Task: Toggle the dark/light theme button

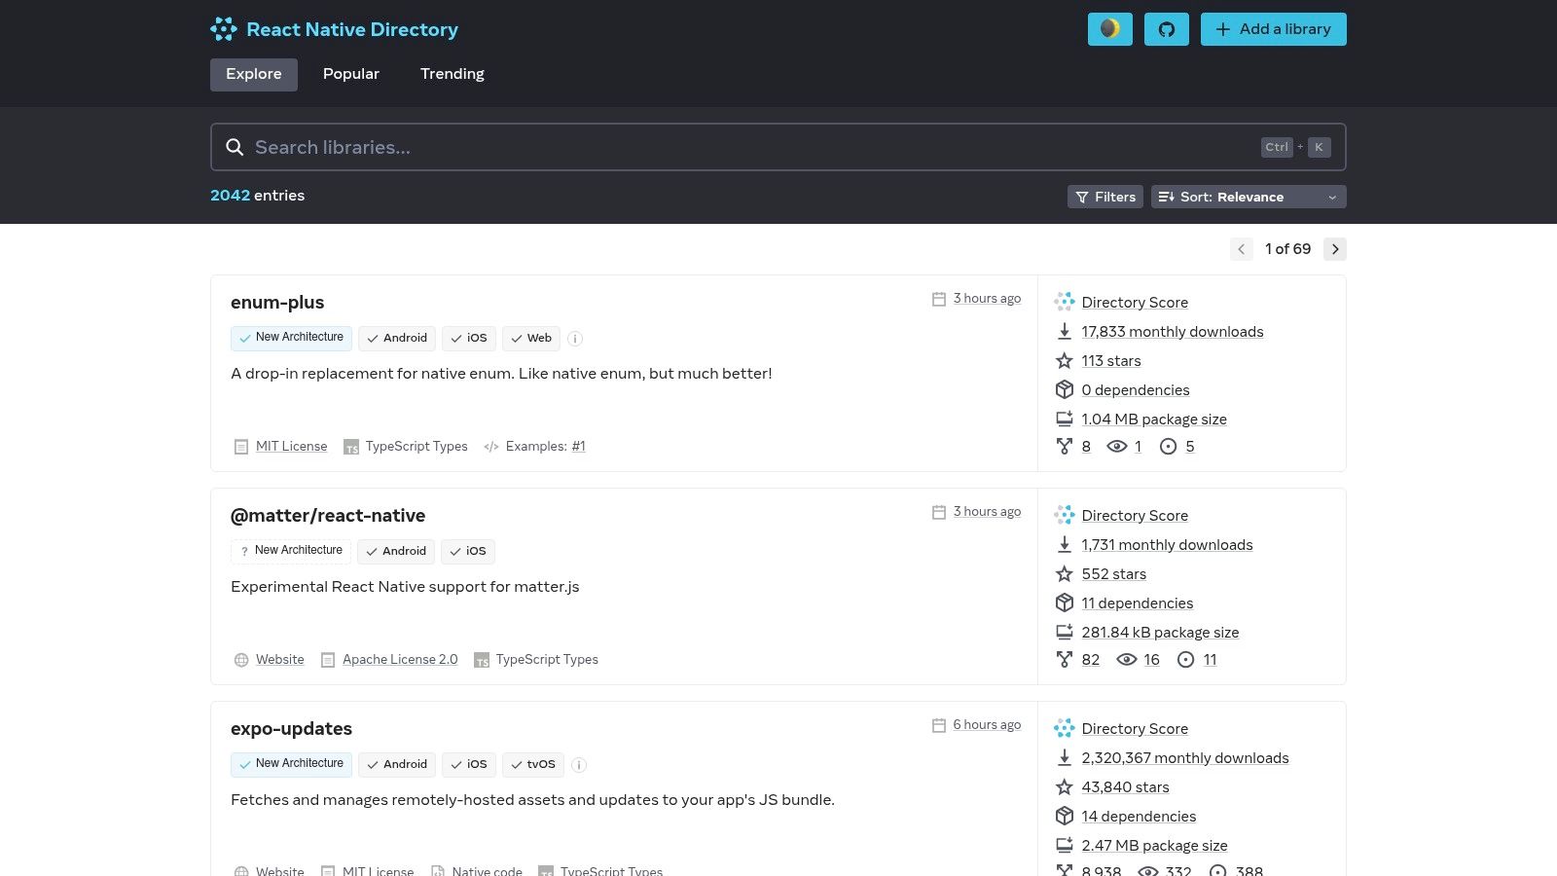Action: tap(1109, 29)
